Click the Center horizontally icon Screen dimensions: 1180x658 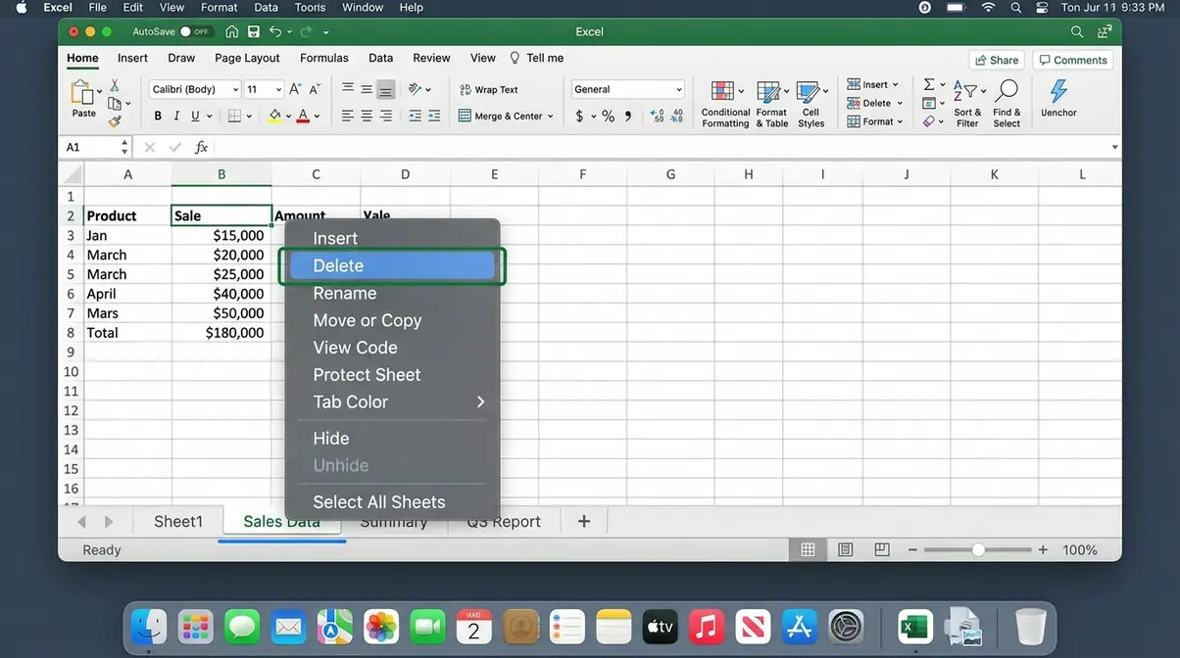coord(367,116)
